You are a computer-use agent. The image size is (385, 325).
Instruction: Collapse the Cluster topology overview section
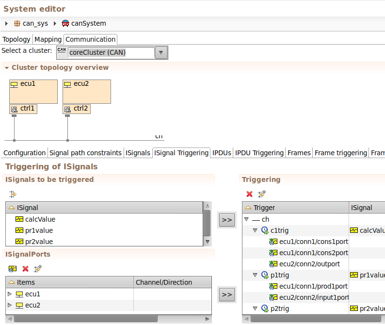(7, 68)
